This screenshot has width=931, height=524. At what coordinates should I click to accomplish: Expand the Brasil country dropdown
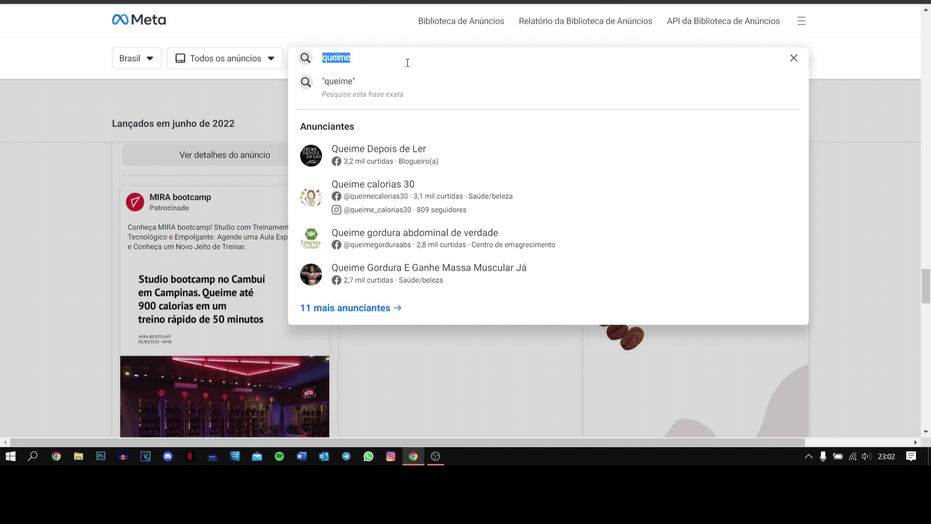(x=137, y=58)
